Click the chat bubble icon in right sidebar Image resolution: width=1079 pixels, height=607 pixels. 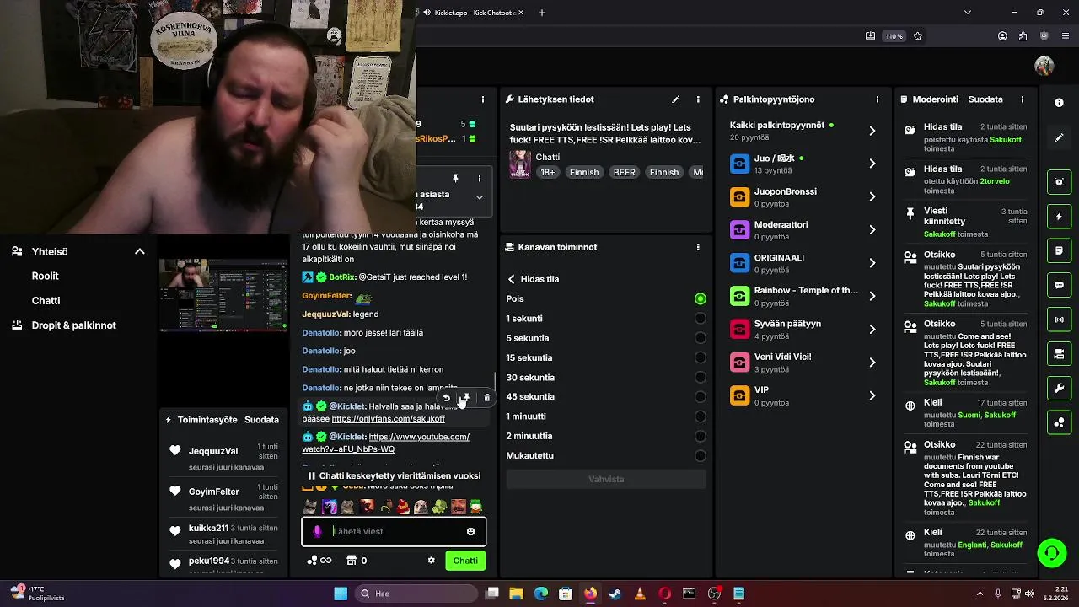(1060, 286)
